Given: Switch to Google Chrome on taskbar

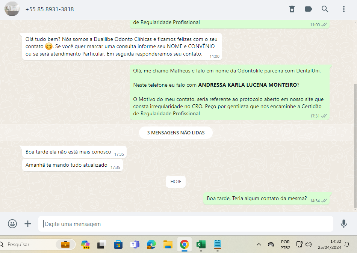Looking at the screenshot, I should coord(185,245).
